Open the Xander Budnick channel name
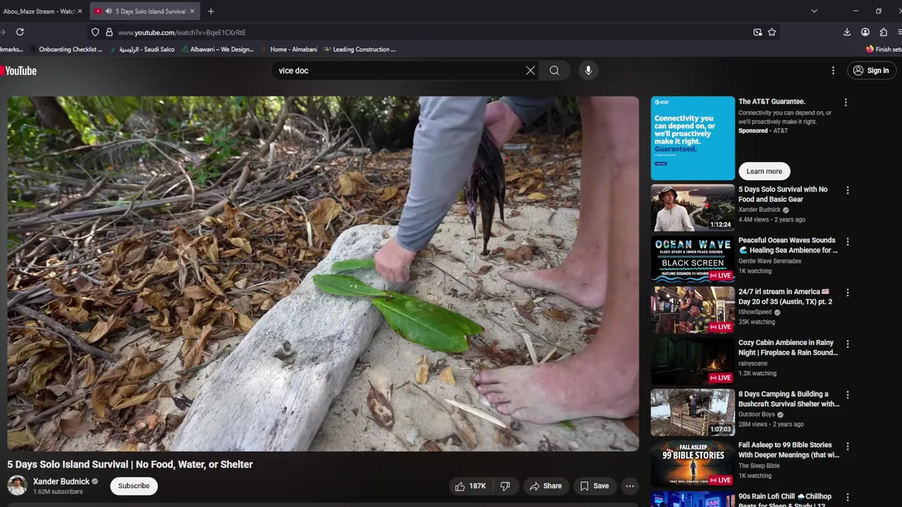Viewport: 902px width, 507px height. tap(61, 482)
